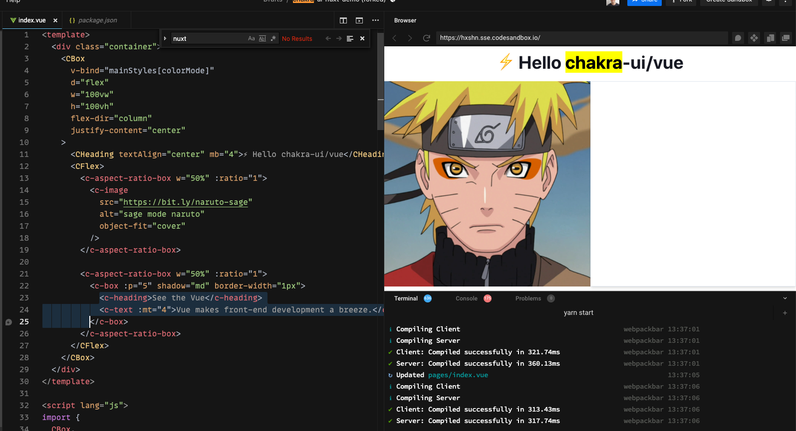Refresh the preview browser
796x431 pixels.
427,38
